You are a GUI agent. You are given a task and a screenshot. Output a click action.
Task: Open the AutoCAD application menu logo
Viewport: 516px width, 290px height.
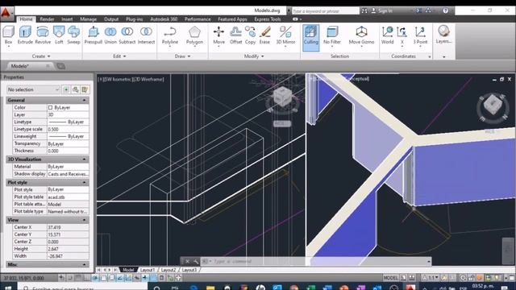coord(6,13)
